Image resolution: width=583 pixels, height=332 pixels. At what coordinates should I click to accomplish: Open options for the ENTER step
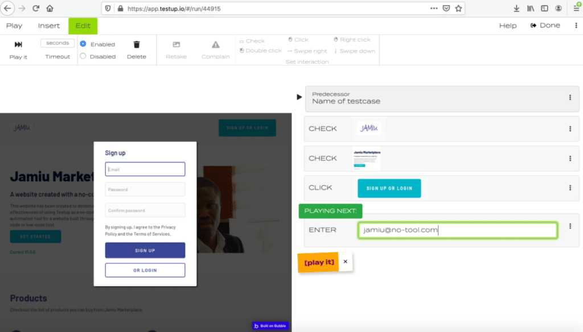click(570, 226)
